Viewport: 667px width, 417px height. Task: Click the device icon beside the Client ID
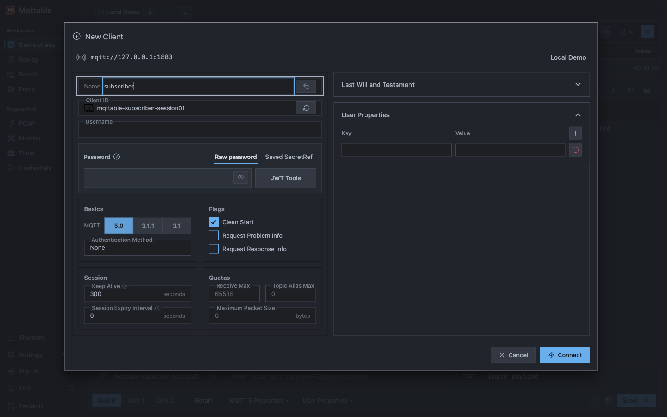[89, 108]
